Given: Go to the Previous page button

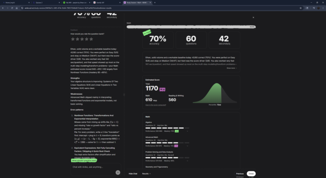Looking at the screenshot, I should pyautogui.click(x=240, y=173).
